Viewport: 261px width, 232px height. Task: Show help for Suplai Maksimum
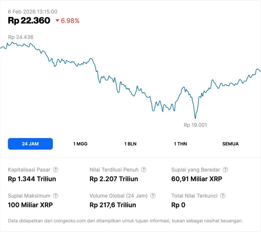point(56,196)
